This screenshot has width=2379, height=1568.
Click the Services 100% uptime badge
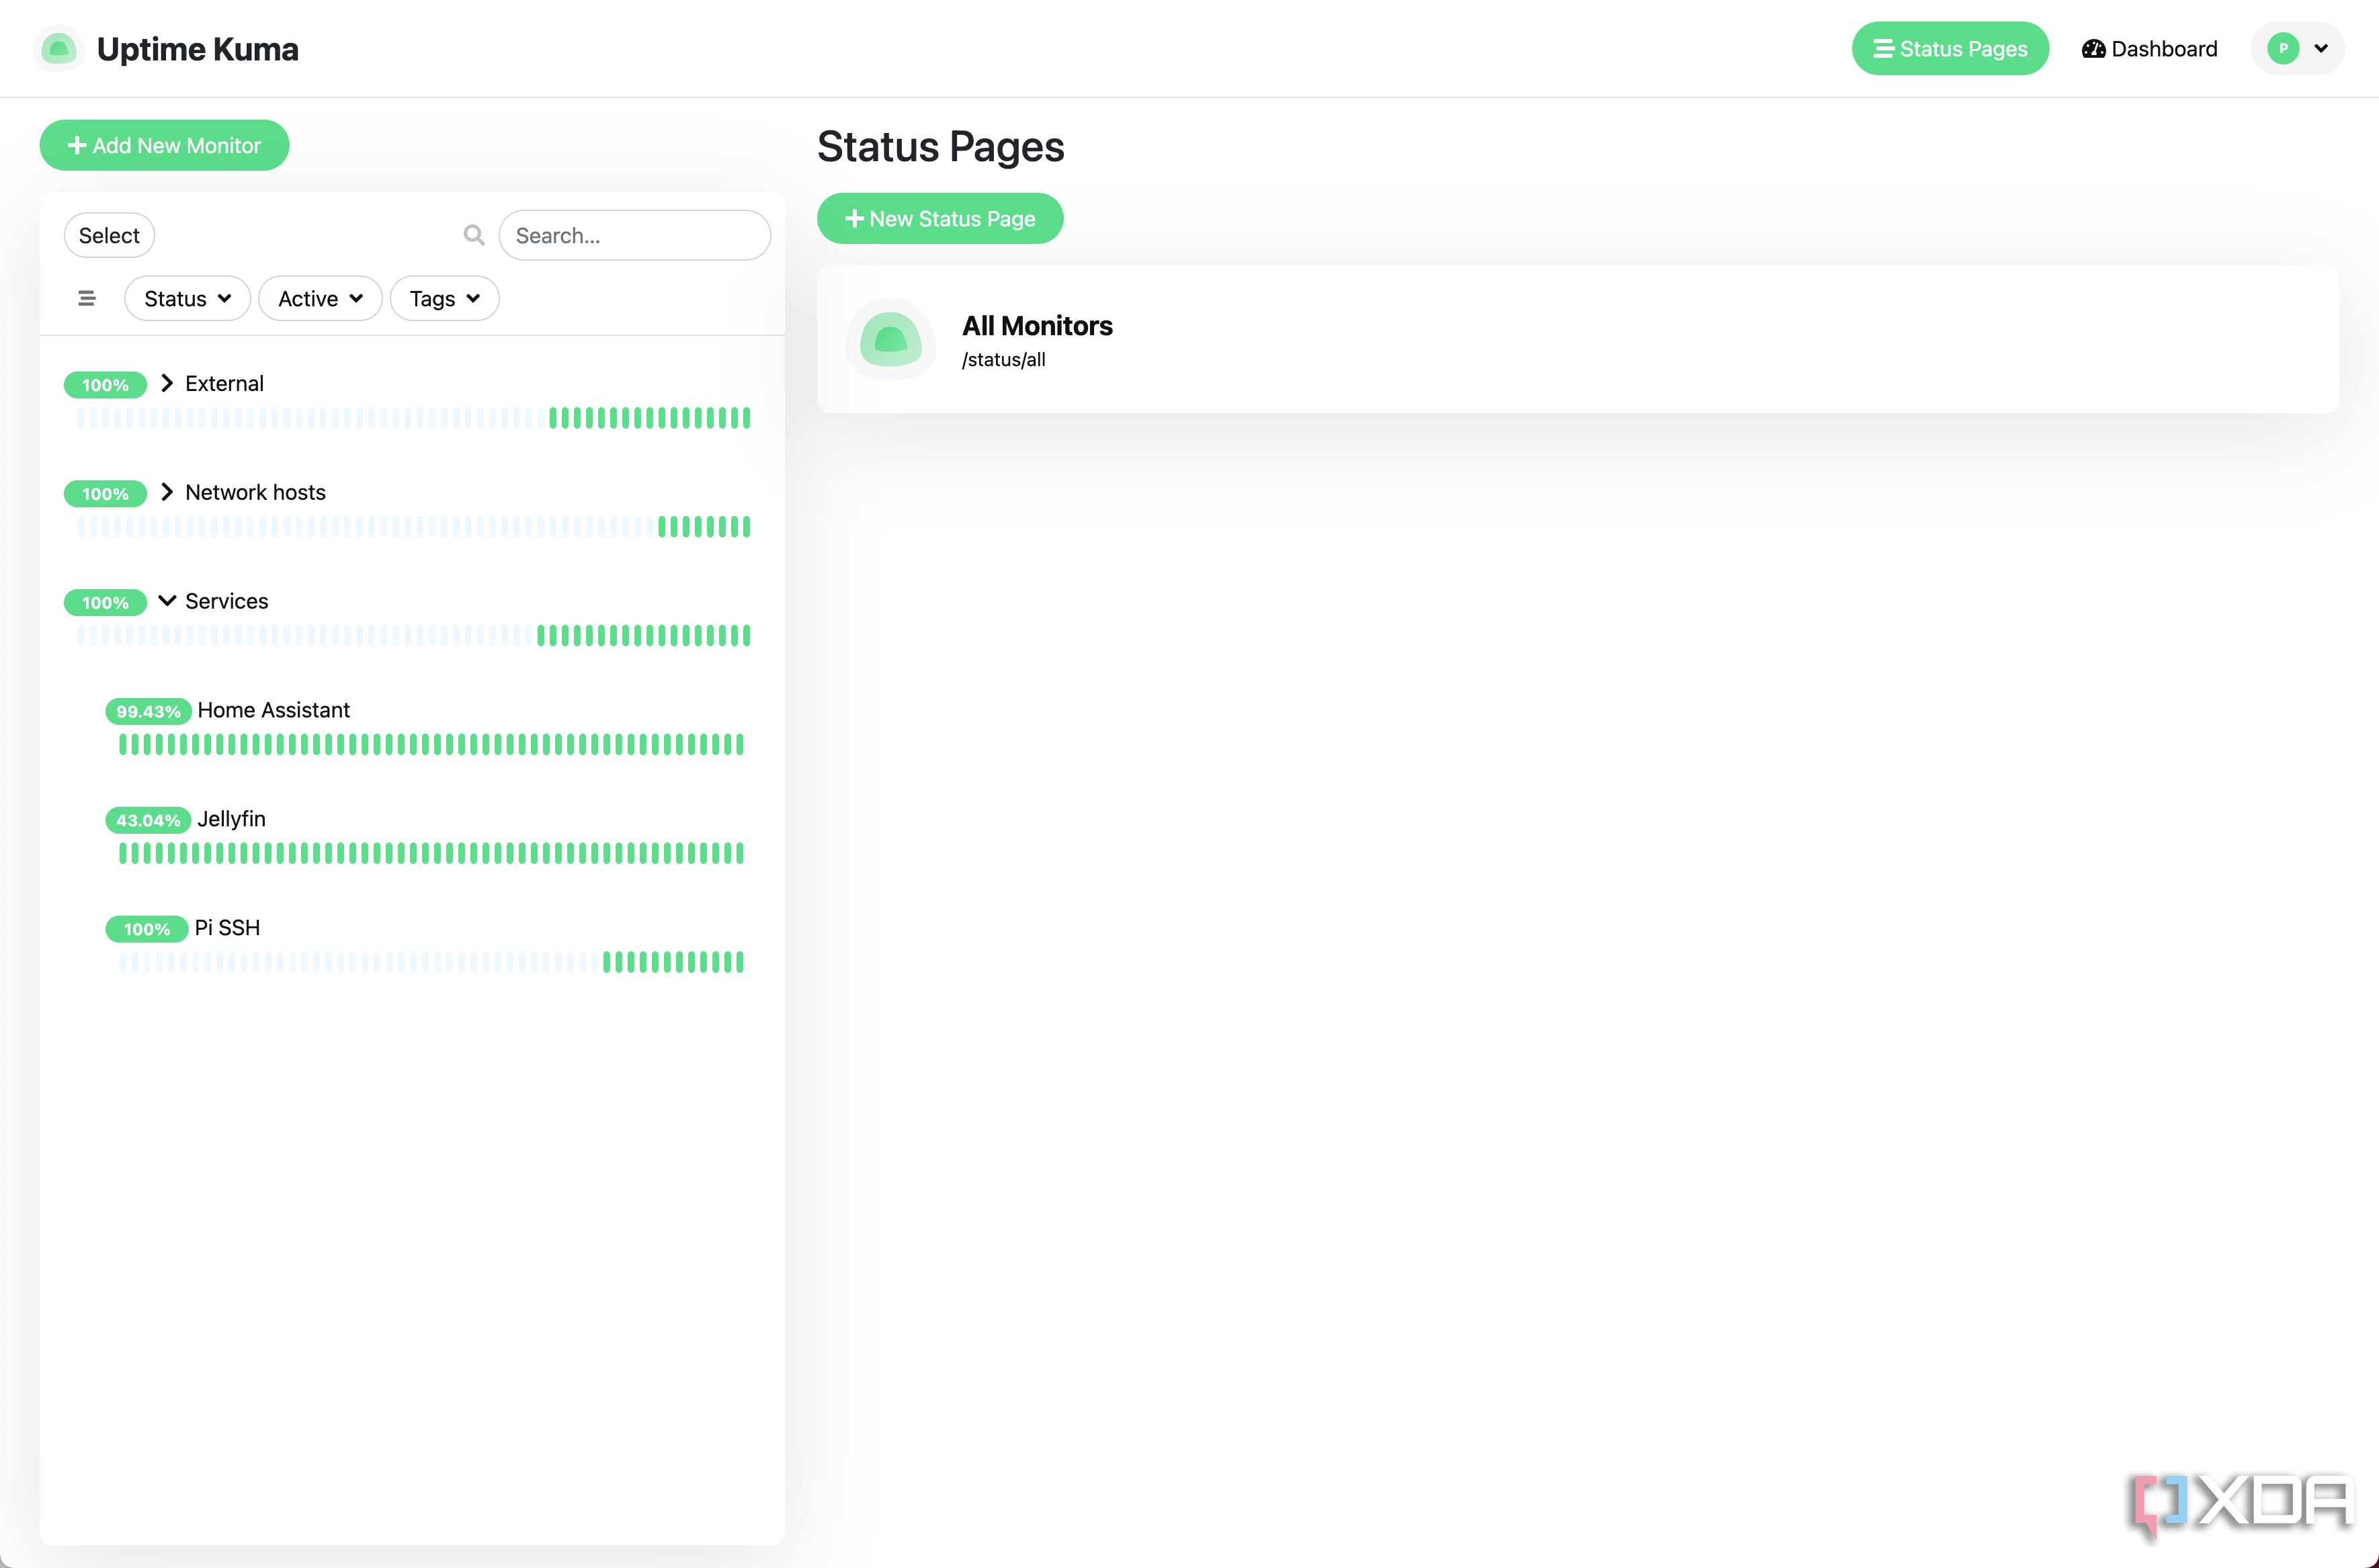pos(105,603)
